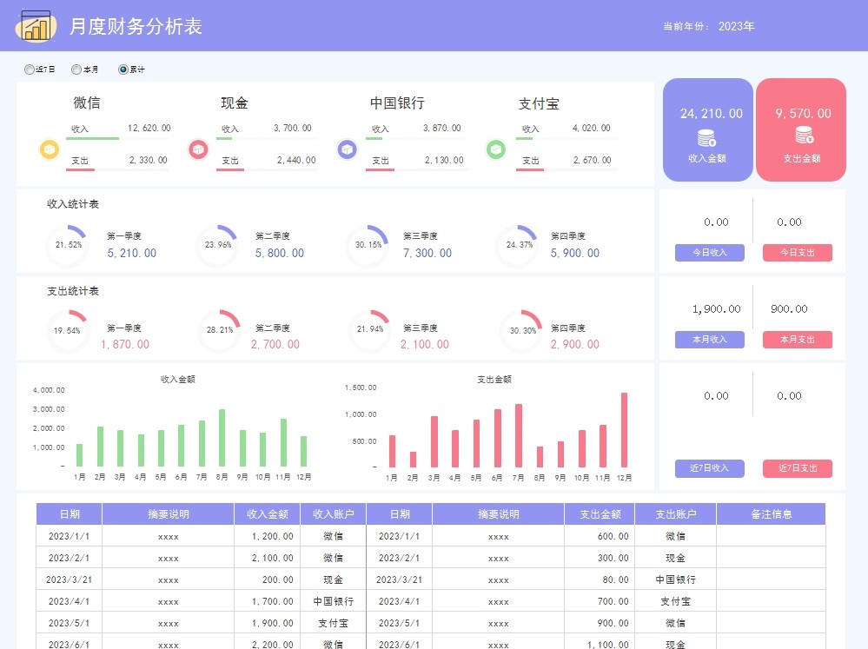The height and width of the screenshot is (649, 868).
Task: Click monthly income value 1,900.00
Action: point(716,309)
